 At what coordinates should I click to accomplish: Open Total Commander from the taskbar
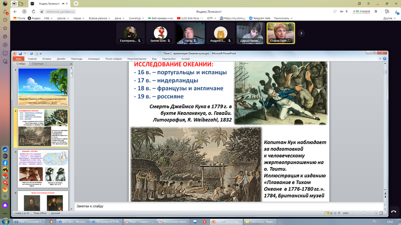pos(29,221)
